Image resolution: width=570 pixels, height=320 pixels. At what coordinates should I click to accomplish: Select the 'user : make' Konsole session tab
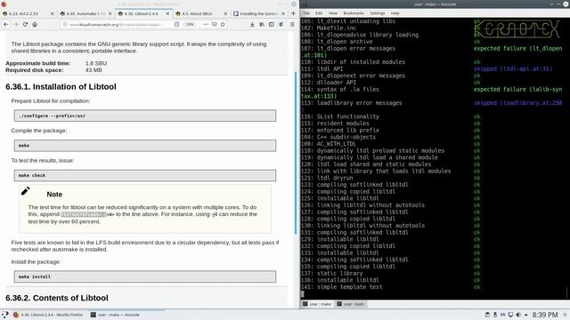coord(317,304)
